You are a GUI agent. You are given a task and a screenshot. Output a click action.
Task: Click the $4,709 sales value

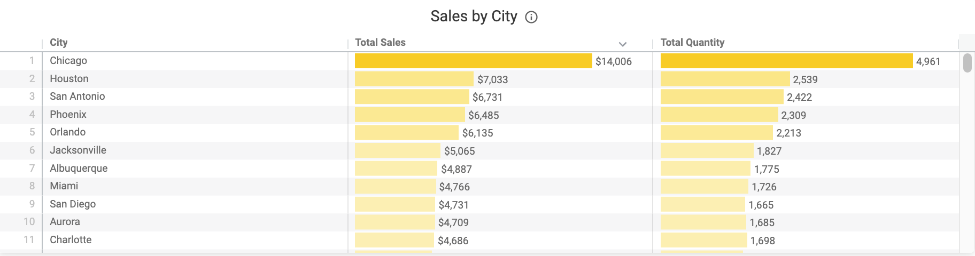click(x=454, y=223)
